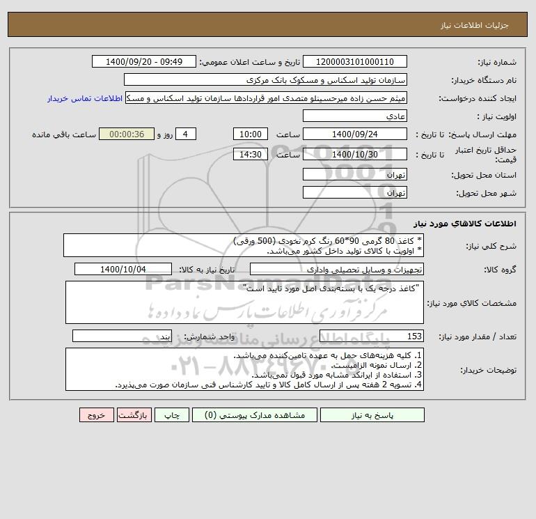Click the unit of measure field بند

[122, 336]
